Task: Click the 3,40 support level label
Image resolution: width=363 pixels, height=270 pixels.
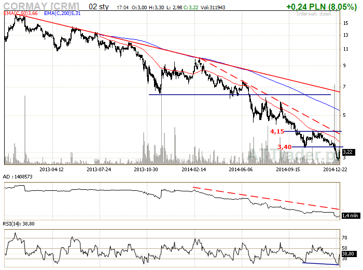Action: (x=285, y=147)
